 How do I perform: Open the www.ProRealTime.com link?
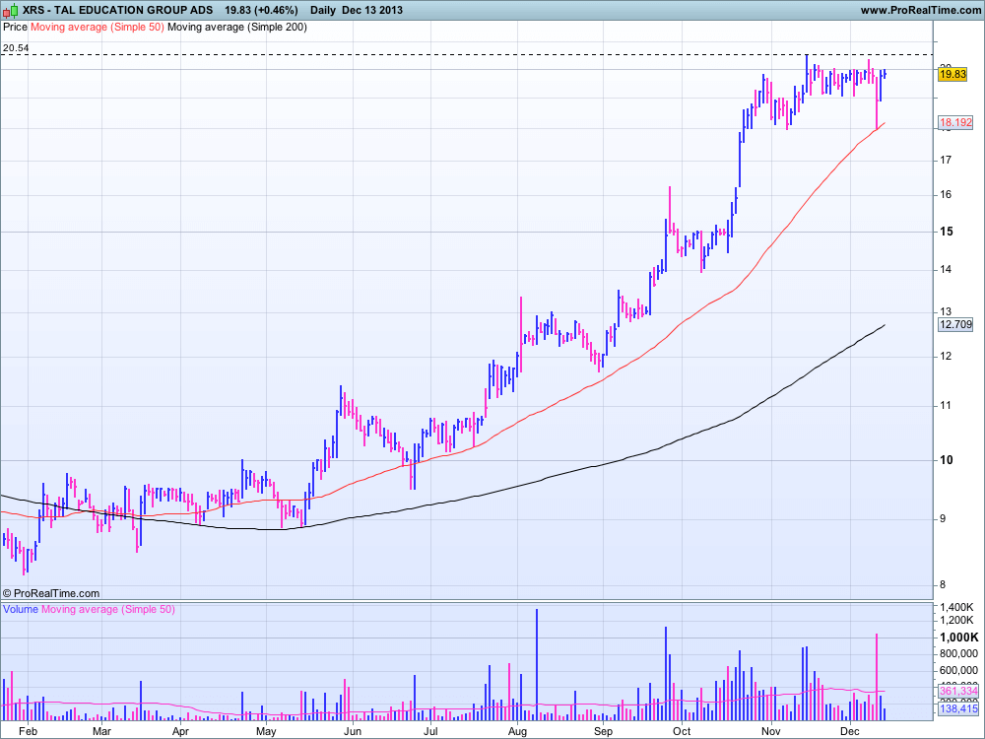click(x=920, y=10)
